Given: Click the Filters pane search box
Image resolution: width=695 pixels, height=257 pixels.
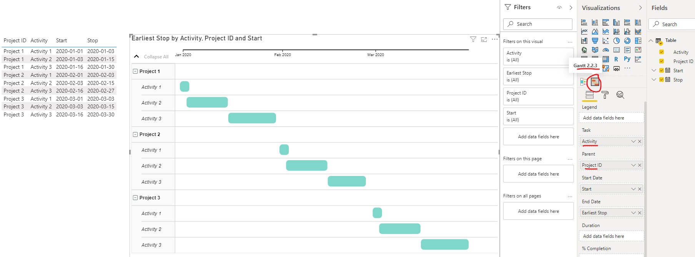Looking at the screenshot, I should [538, 24].
